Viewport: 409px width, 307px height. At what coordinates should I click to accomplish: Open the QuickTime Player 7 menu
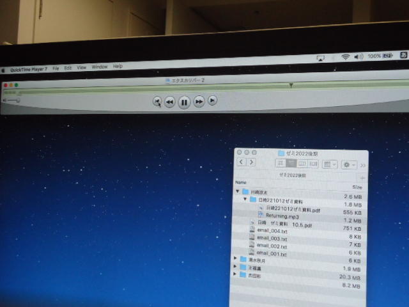pyautogui.click(x=29, y=70)
